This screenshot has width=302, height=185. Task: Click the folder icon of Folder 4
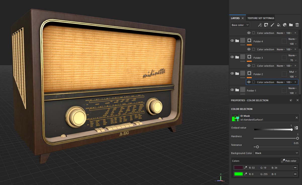click(x=237, y=41)
